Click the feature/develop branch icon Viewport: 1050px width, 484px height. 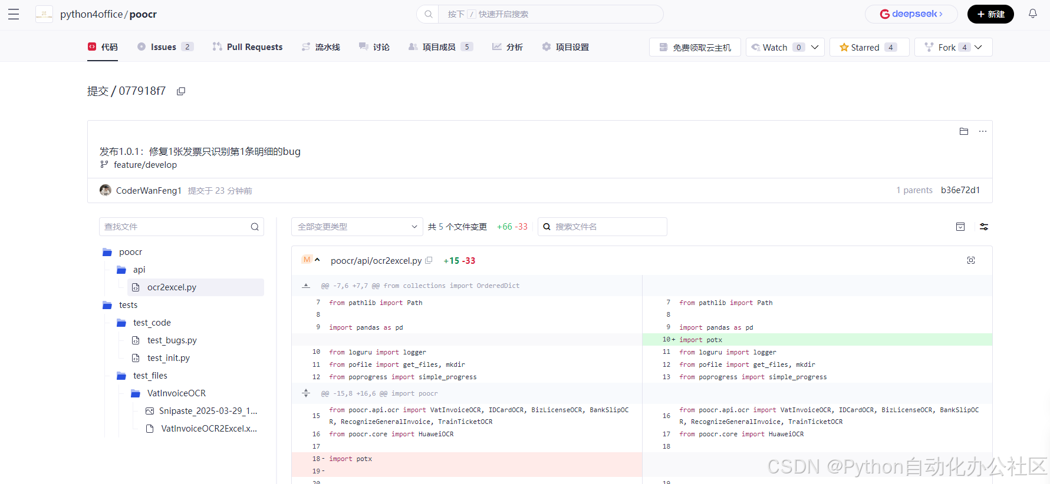click(x=104, y=165)
